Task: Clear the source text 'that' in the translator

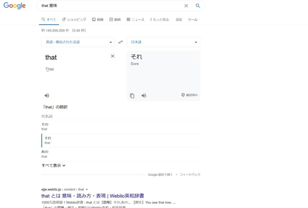Action: click(112, 56)
